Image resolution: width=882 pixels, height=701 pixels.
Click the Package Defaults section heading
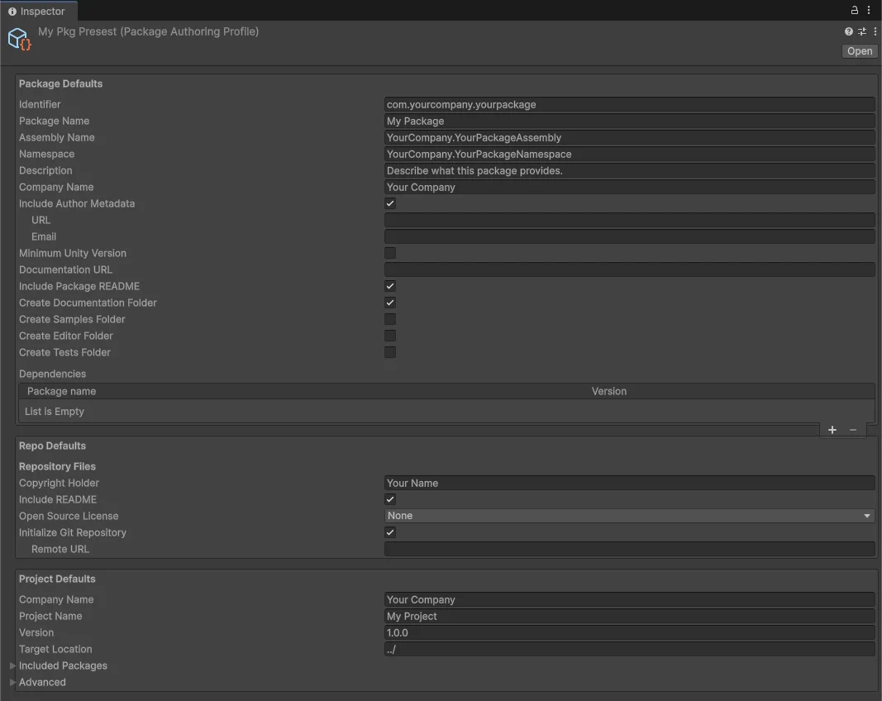click(60, 83)
